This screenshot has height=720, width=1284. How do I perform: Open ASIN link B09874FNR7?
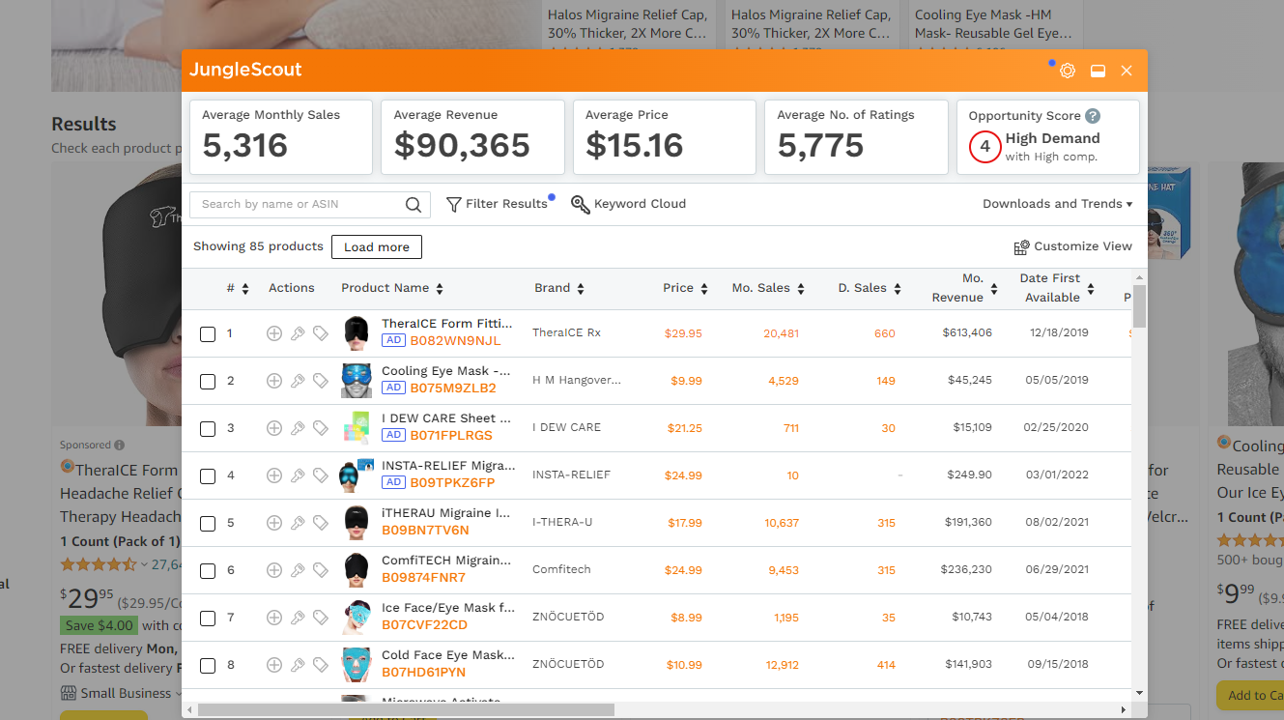(x=423, y=578)
